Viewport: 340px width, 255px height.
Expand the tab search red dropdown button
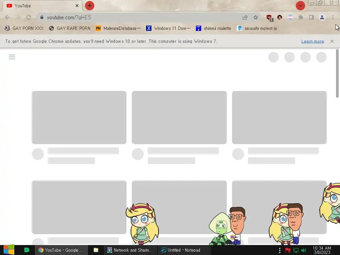click(x=300, y=6)
